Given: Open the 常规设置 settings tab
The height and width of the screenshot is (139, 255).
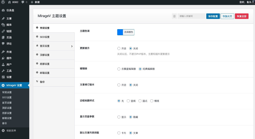Looking at the screenshot, I should (54, 28).
